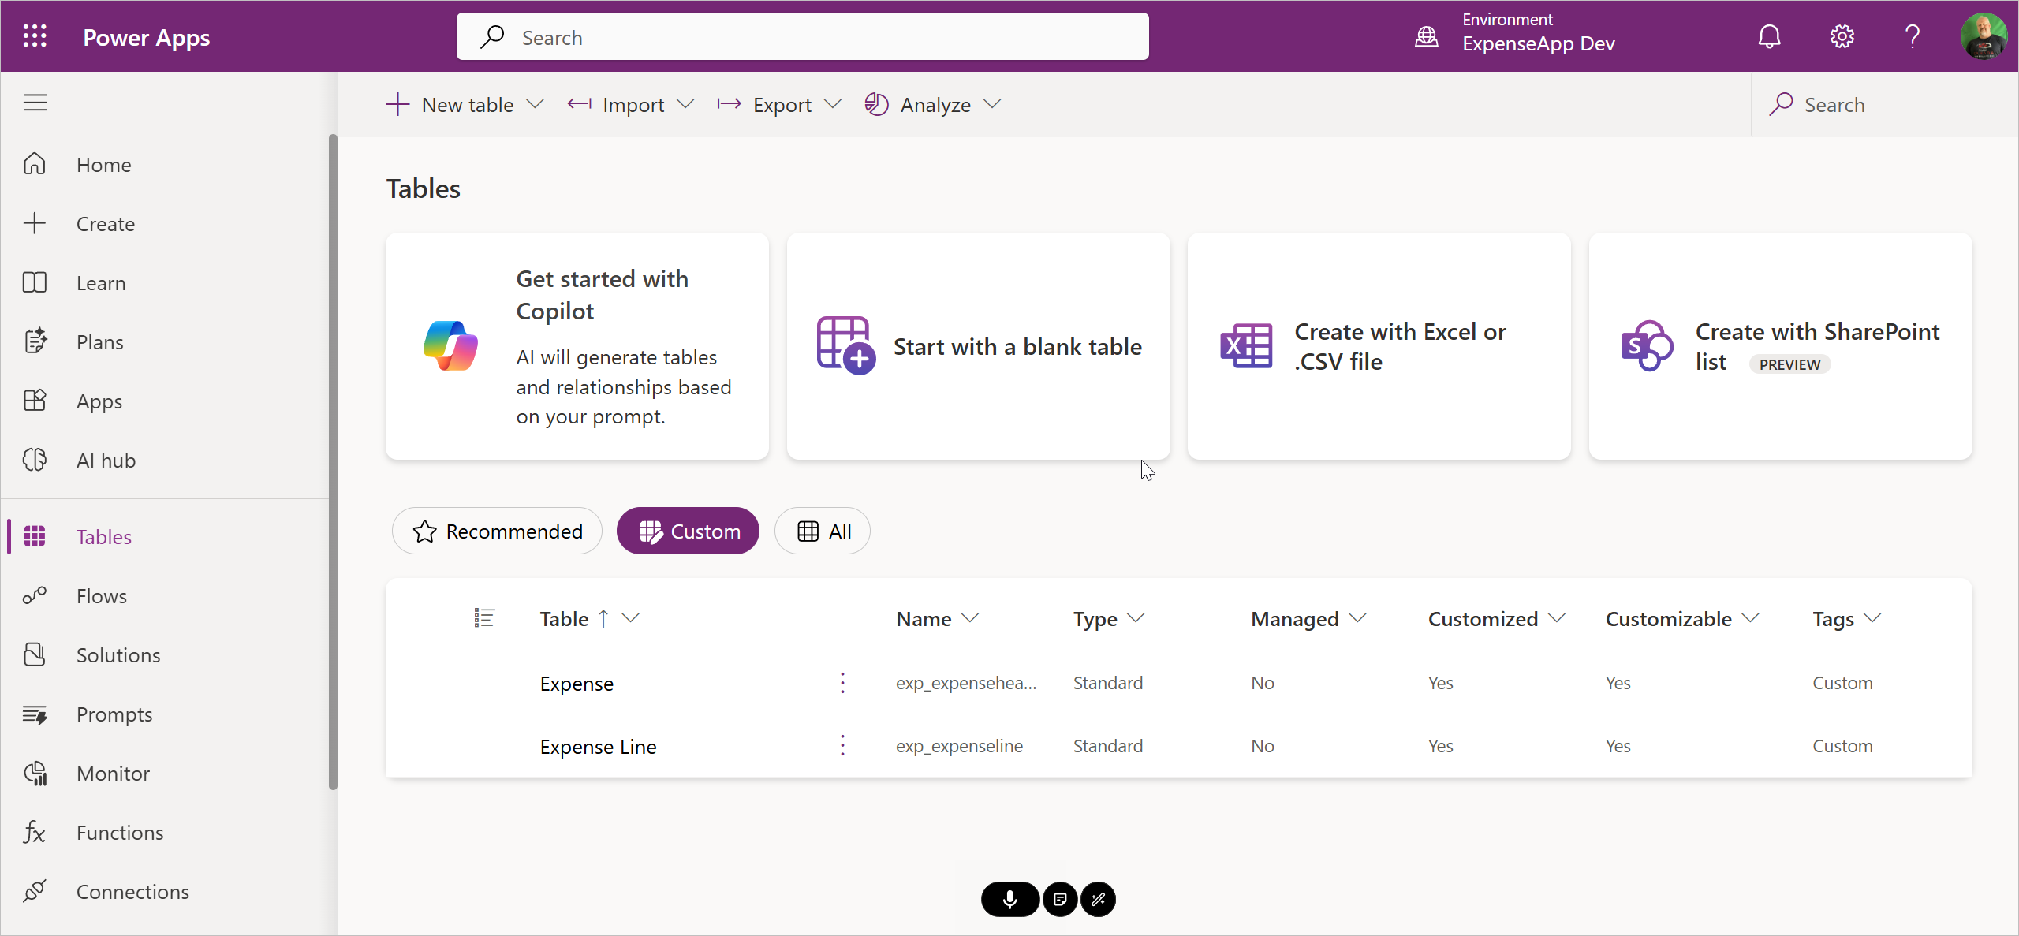2019x936 pixels.
Task: Open the Customizable column filter dropdown
Action: pyautogui.click(x=1751, y=618)
